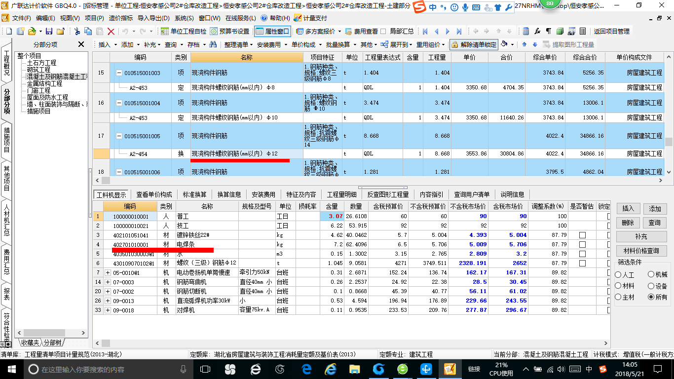Collapse item 010515001003 in the grid
Image resolution: width=674 pixels, height=379 pixels.
pyautogui.click(x=118, y=73)
